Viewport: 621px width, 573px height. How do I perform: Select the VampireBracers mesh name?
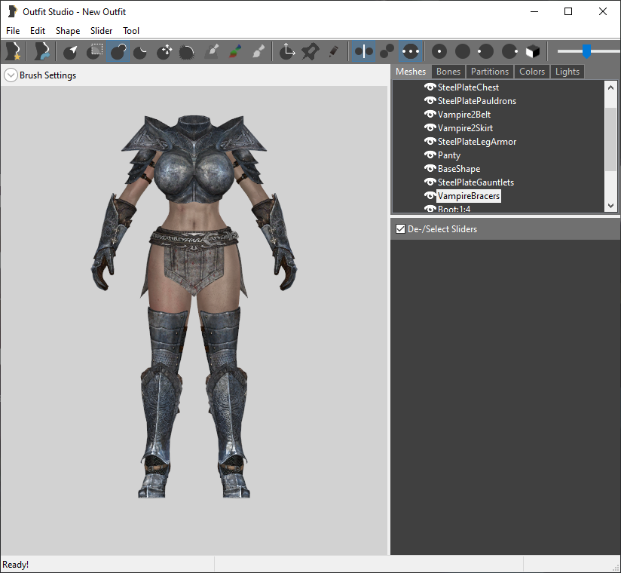coord(469,196)
